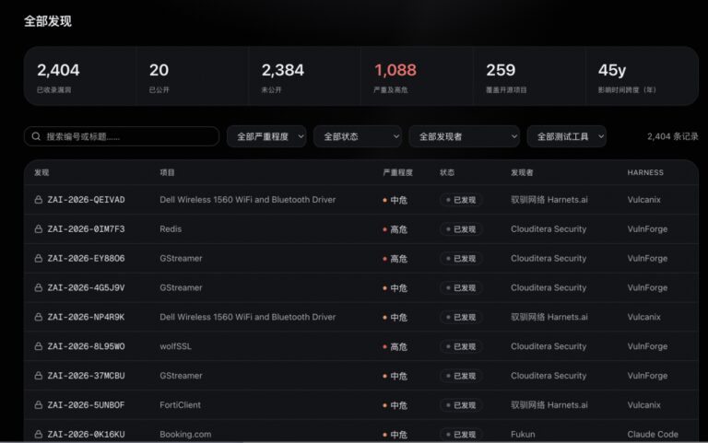Click 已发现 status badge in Booking.com row
708x443 pixels.
pyautogui.click(x=461, y=435)
